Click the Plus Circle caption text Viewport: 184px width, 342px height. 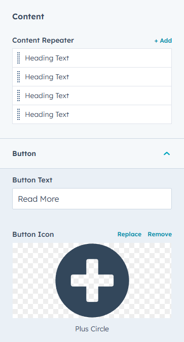point(92,329)
